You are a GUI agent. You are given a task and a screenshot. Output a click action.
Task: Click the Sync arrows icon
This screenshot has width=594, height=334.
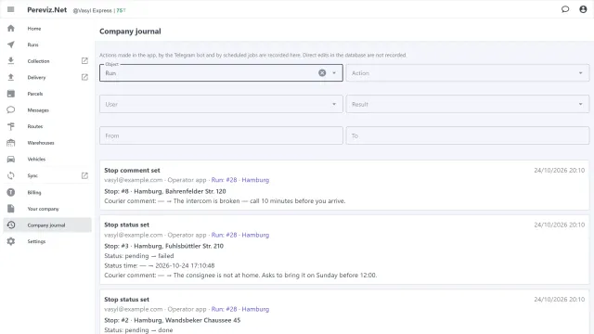tap(11, 175)
